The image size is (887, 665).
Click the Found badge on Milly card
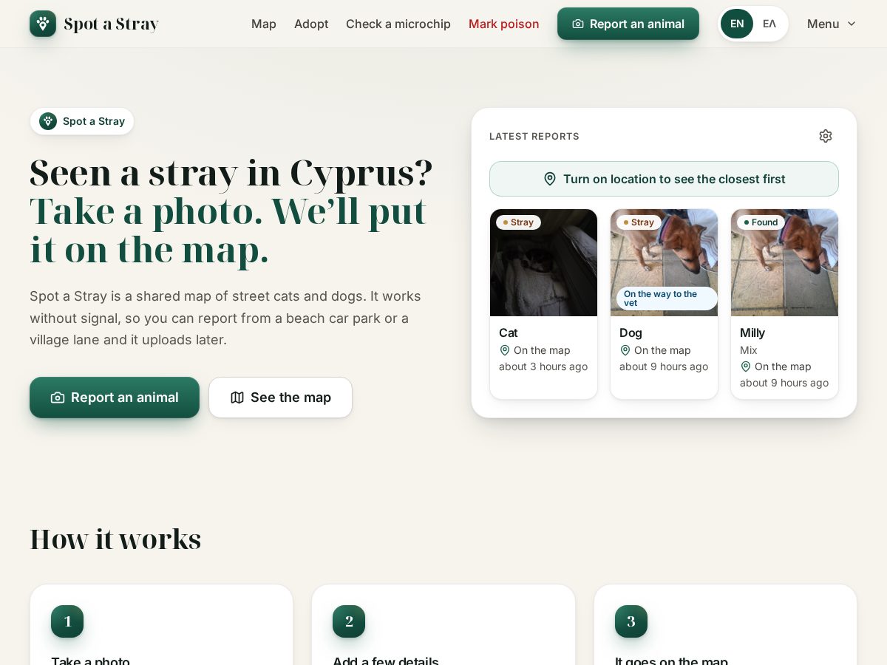pos(761,222)
